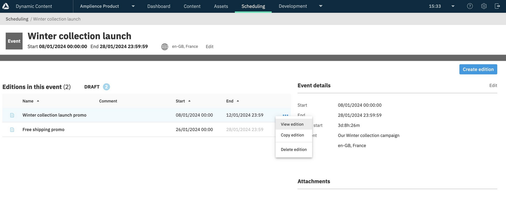Image resolution: width=506 pixels, height=216 pixels.
Task: Click the Winter collection launch page title
Action: (79, 36)
